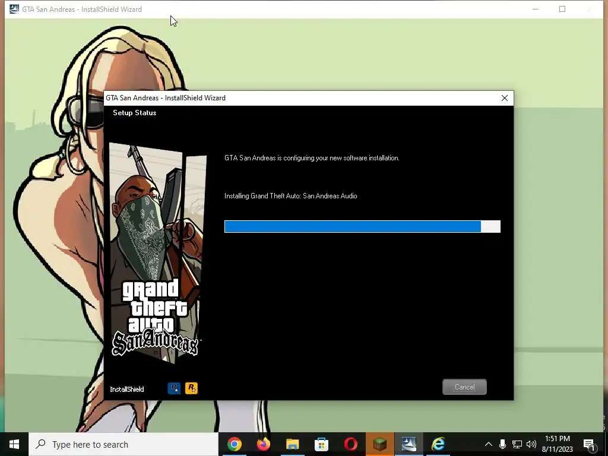Screen dimensions: 608x456
Task: Open the notification center icon
Action: tap(590, 444)
